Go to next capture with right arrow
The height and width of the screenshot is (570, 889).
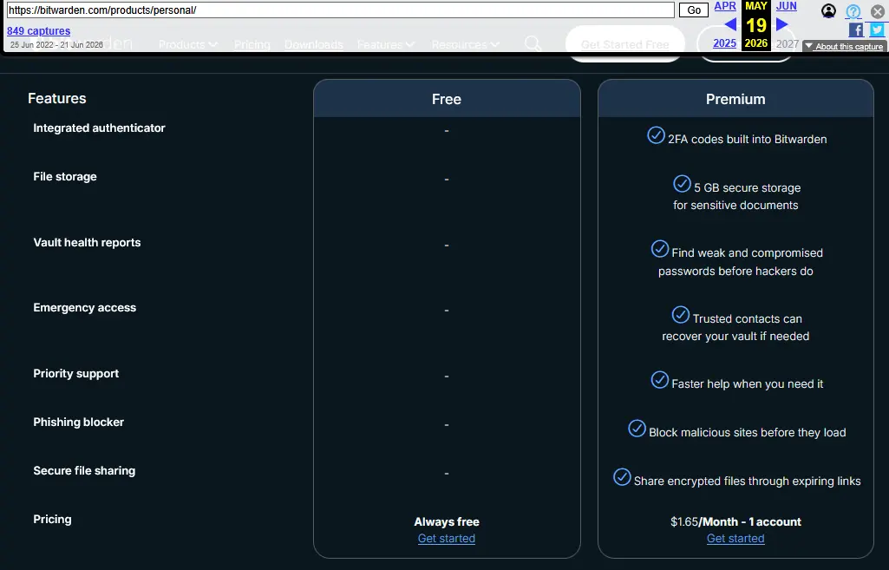pyautogui.click(x=781, y=24)
